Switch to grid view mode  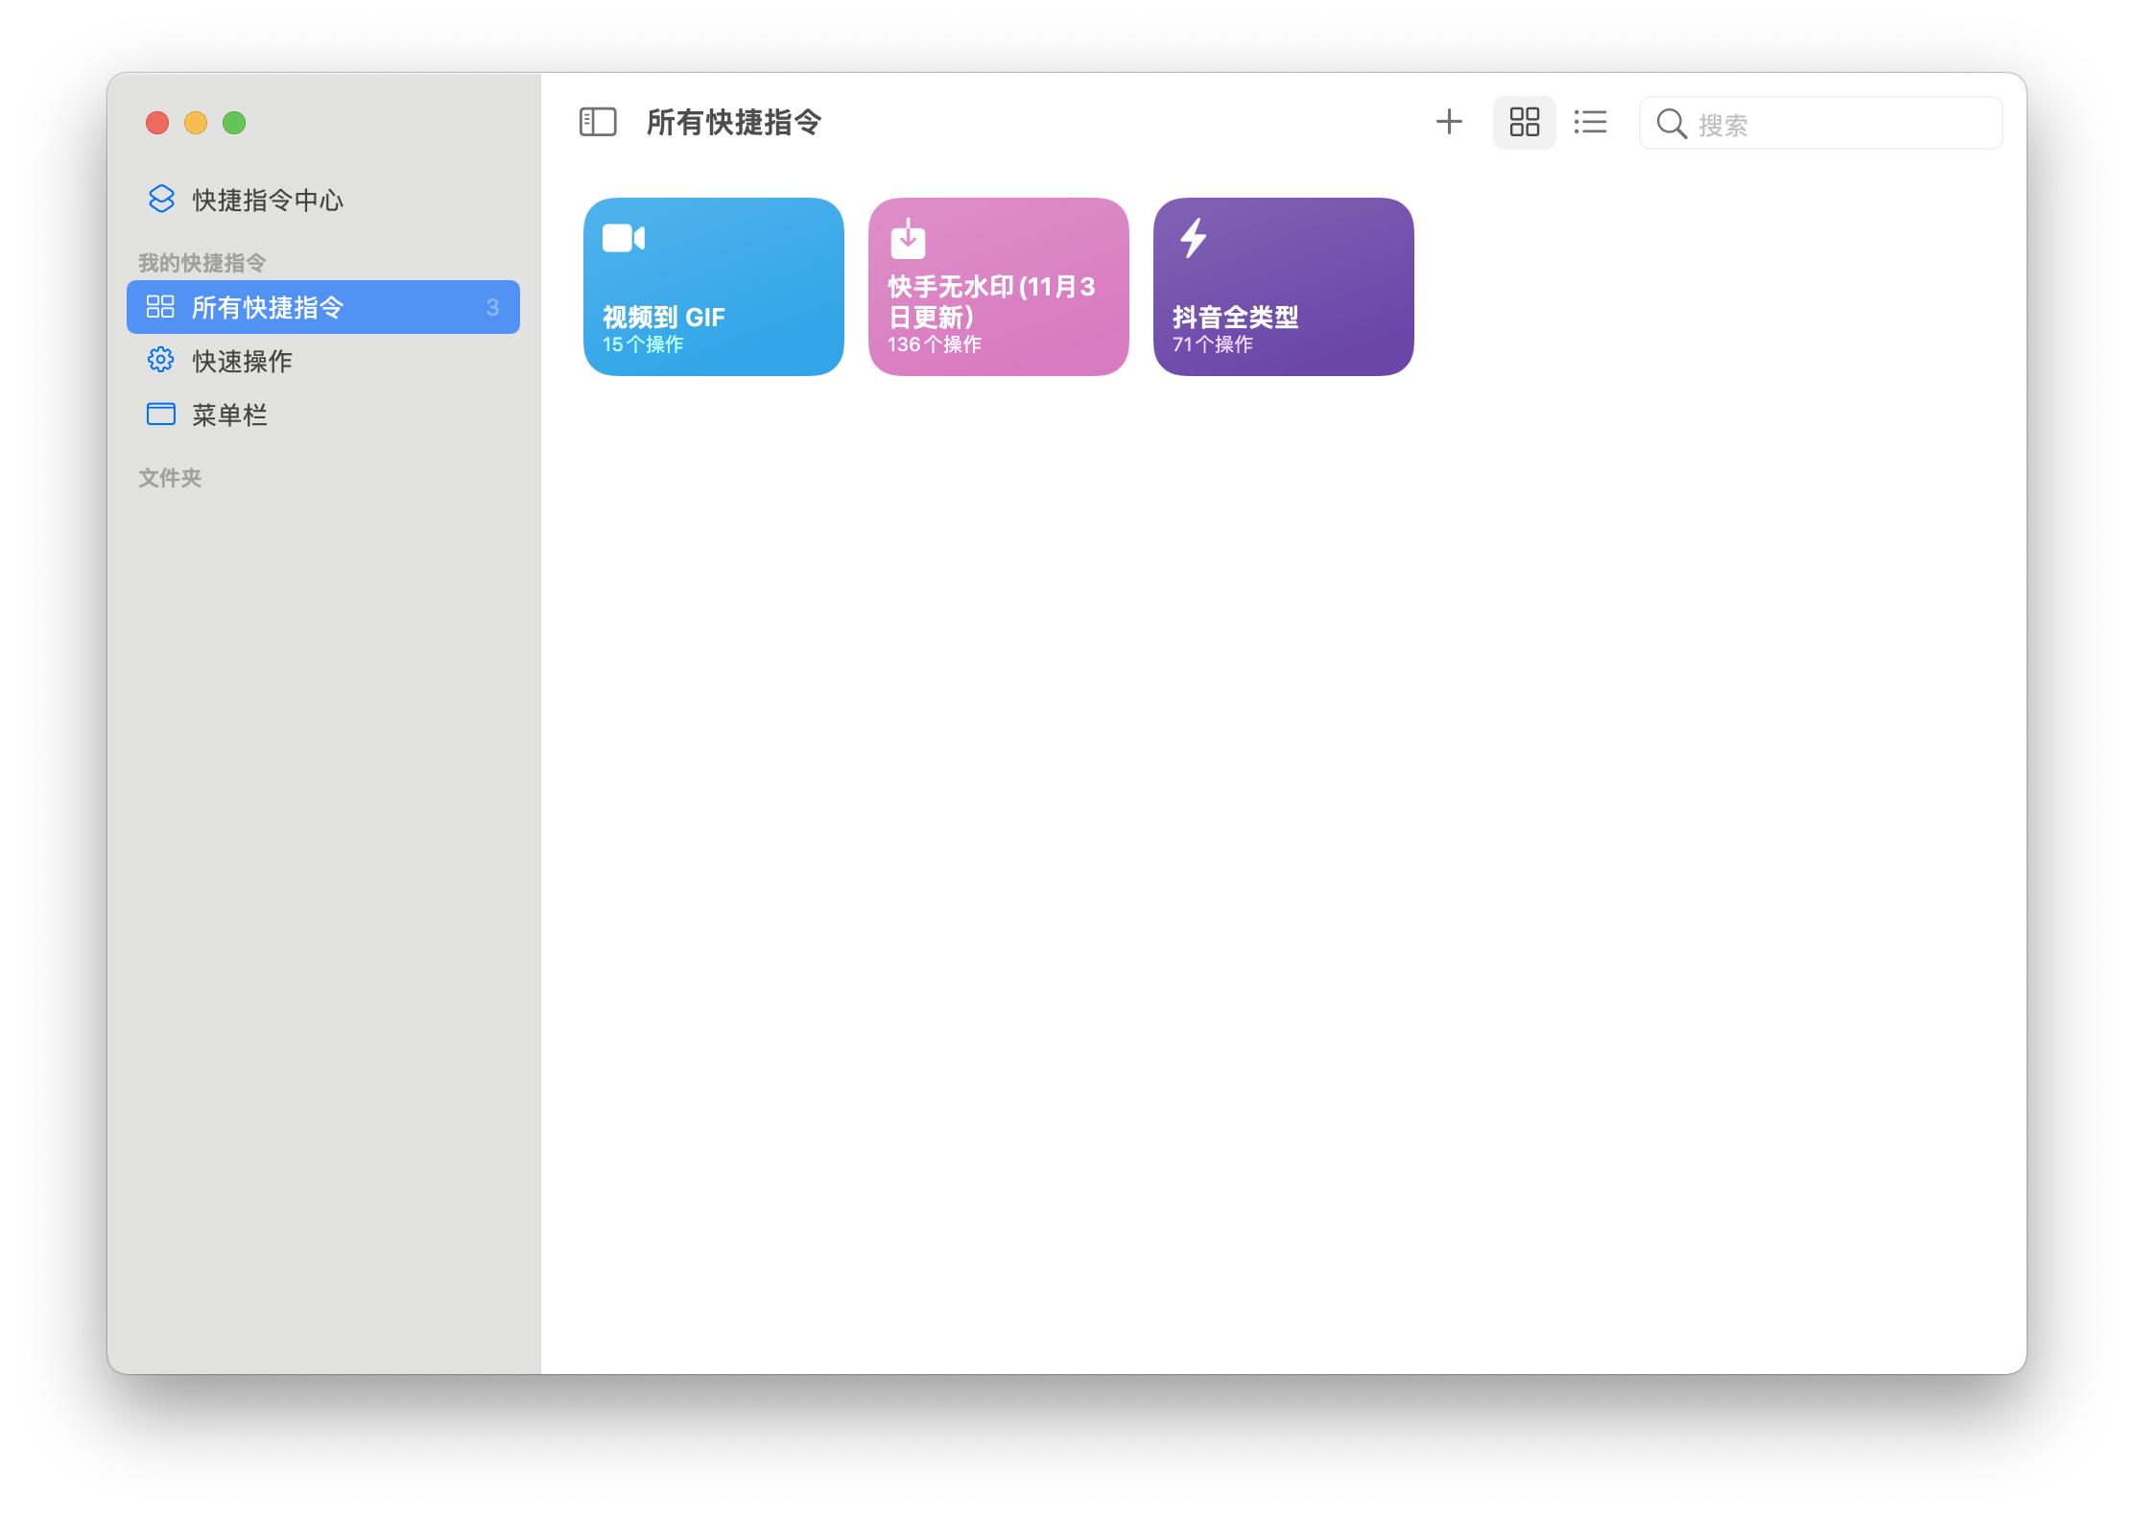tap(1525, 122)
